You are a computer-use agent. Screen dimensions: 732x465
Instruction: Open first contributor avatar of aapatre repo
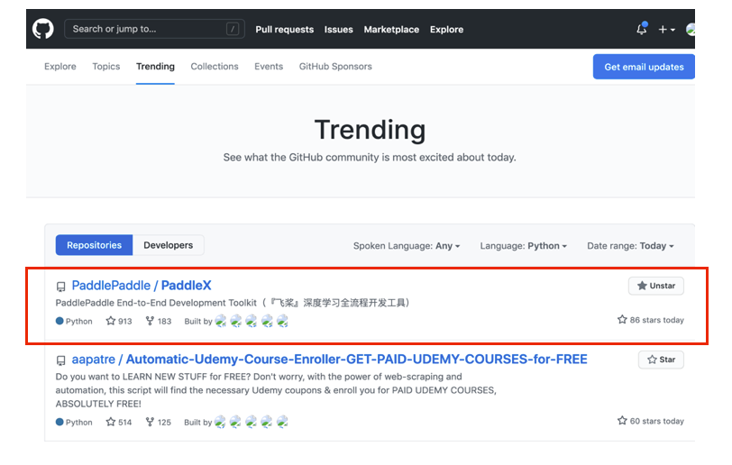pyautogui.click(x=220, y=422)
